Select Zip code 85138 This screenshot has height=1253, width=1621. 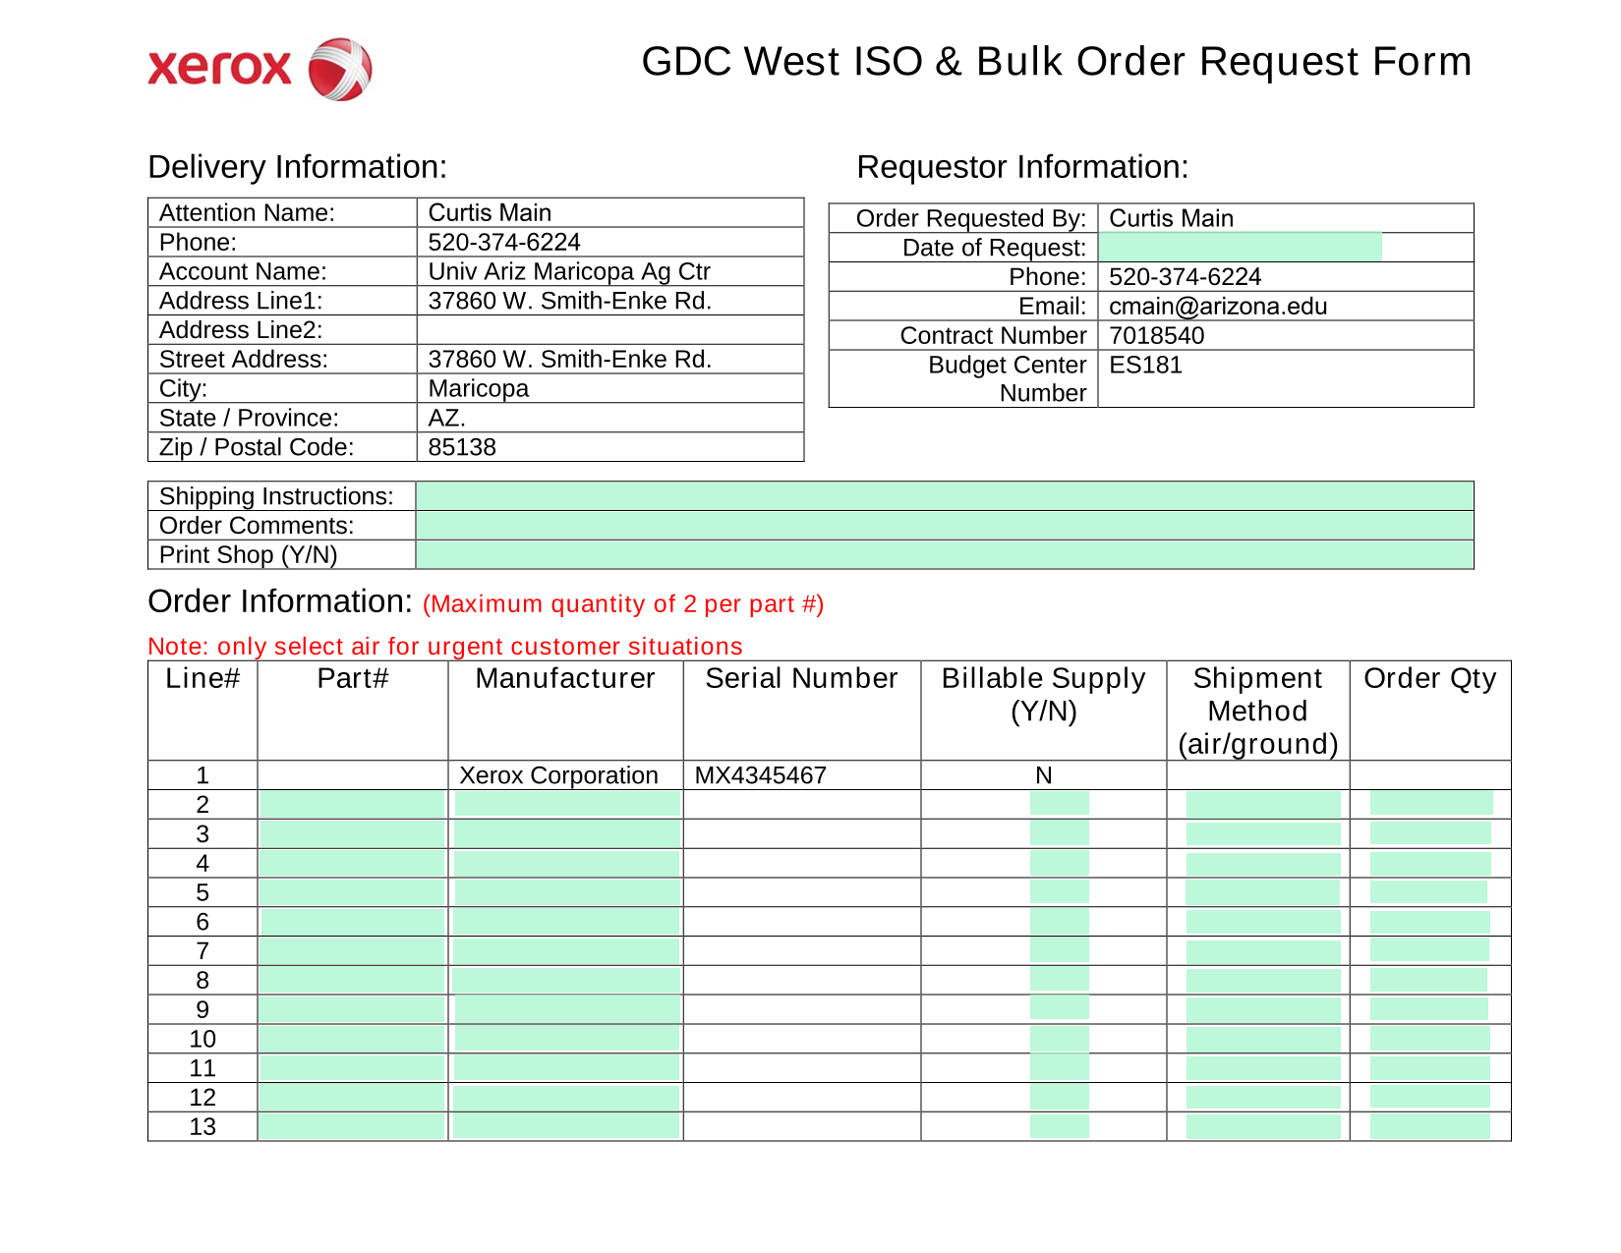point(462,447)
